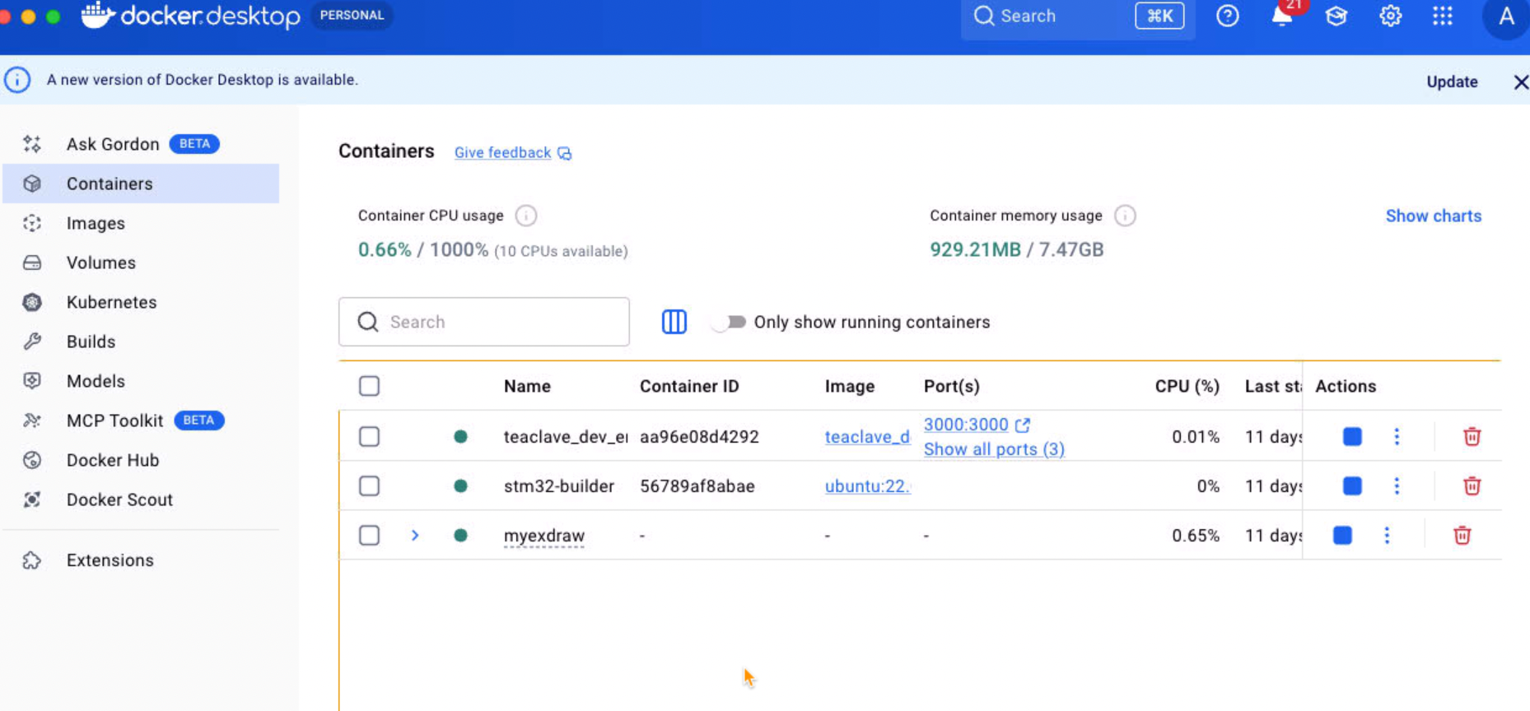This screenshot has height=711, width=1530.
Task: Click the MCP Toolkit icon
Action: (32, 421)
